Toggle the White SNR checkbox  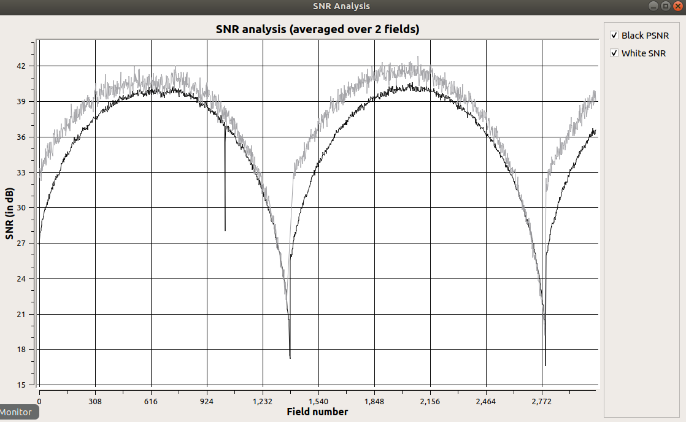point(614,53)
